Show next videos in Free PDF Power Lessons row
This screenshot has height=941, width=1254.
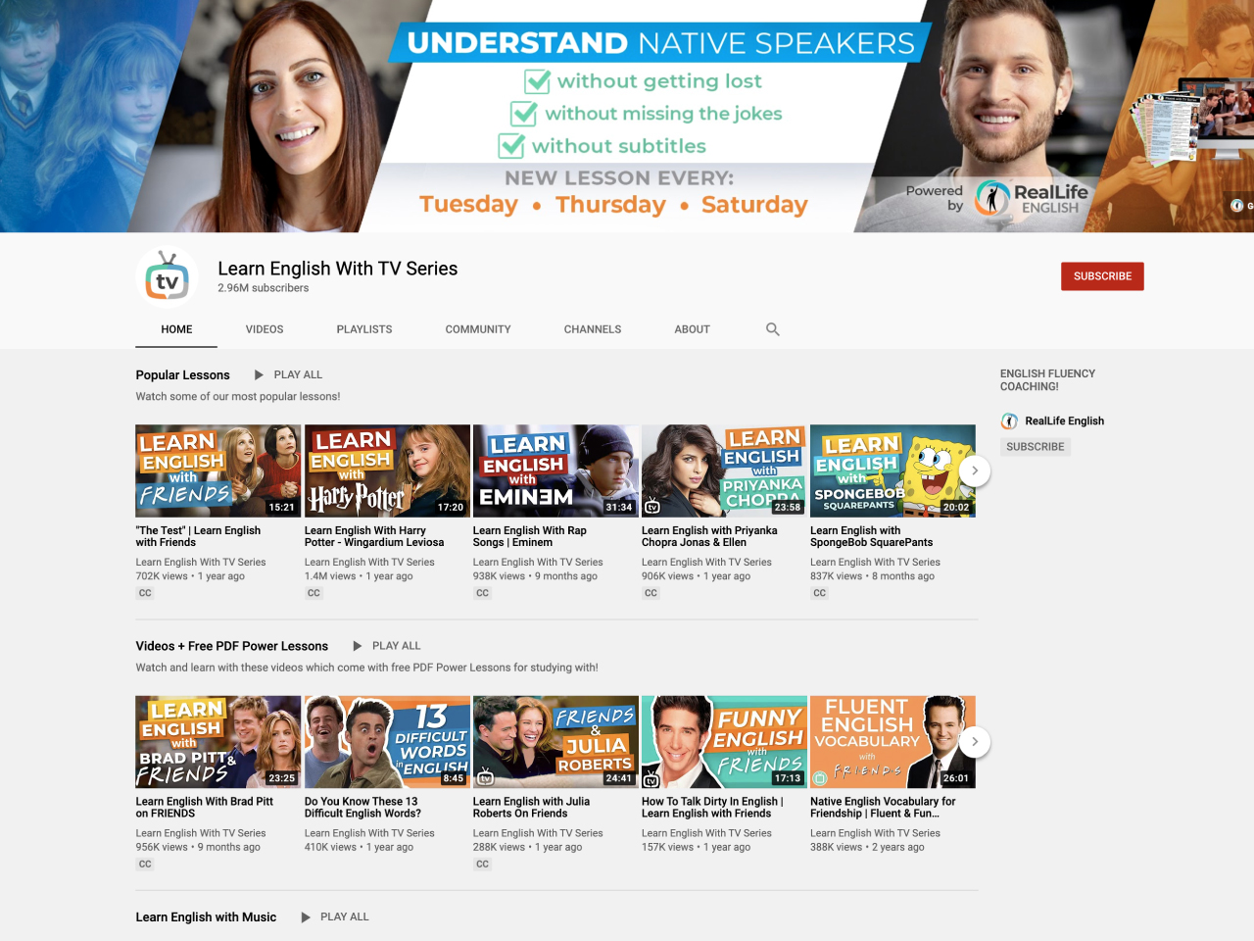[974, 742]
